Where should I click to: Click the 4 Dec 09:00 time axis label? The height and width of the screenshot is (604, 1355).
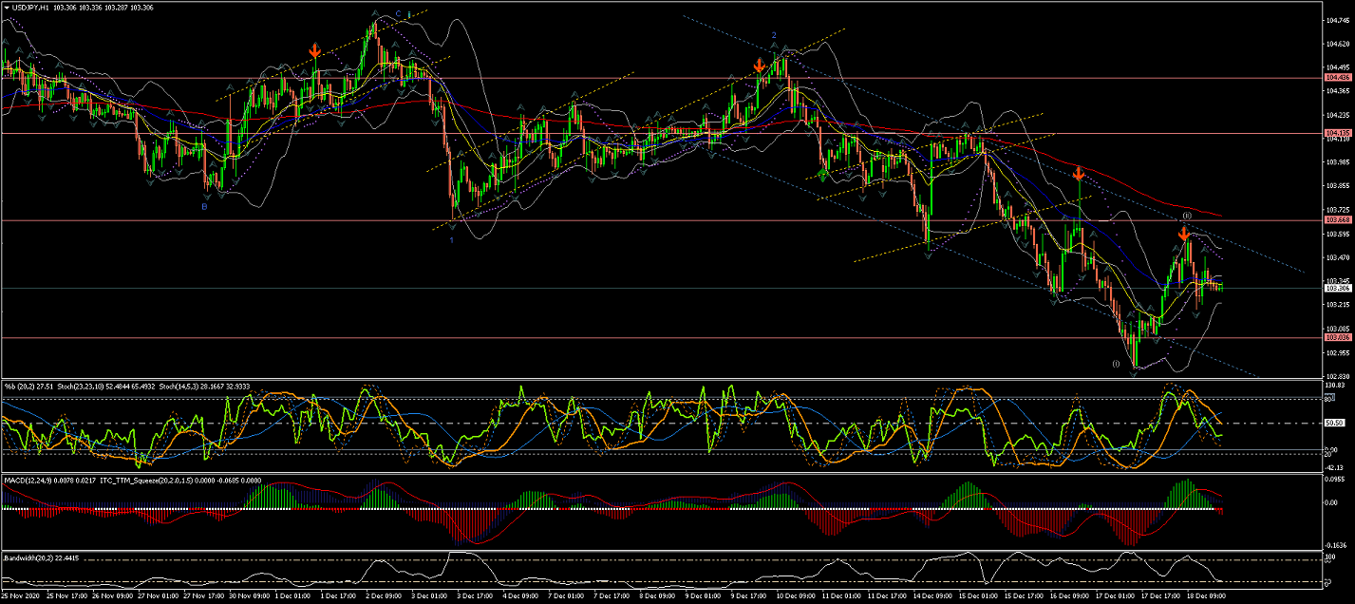pos(520,596)
